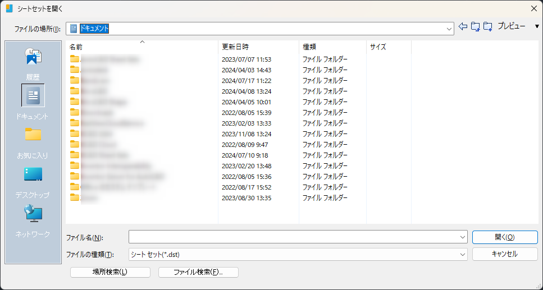Viewport: 543px width, 290px height.
Task: Click the date 2024/07/17 11:22
Action: (247, 81)
